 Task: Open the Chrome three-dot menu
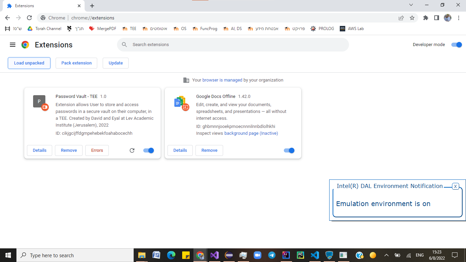pos(459,18)
